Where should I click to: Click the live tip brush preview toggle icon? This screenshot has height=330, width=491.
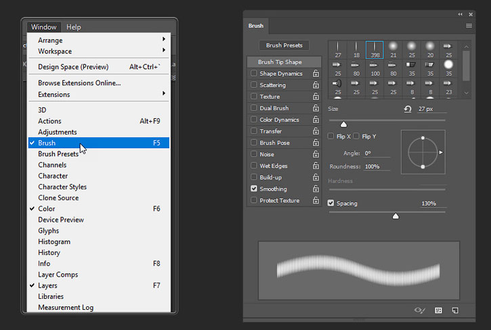click(x=420, y=310)
